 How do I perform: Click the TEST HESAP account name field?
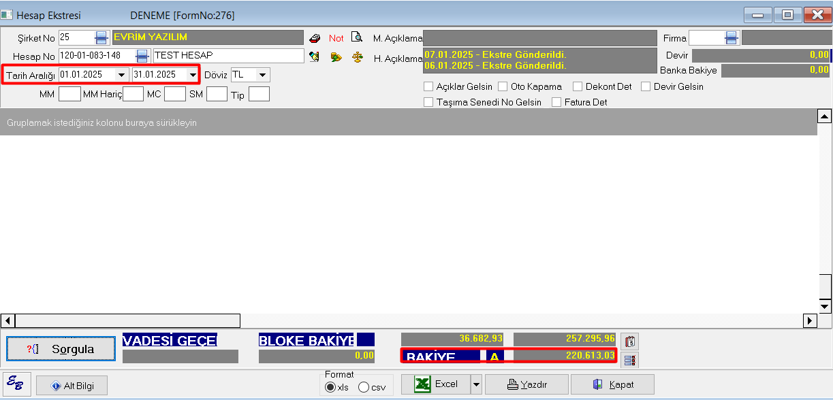[x=228, y=56]
